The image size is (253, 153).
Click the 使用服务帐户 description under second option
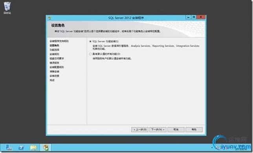pyautogui.click(x=112, y=59)
